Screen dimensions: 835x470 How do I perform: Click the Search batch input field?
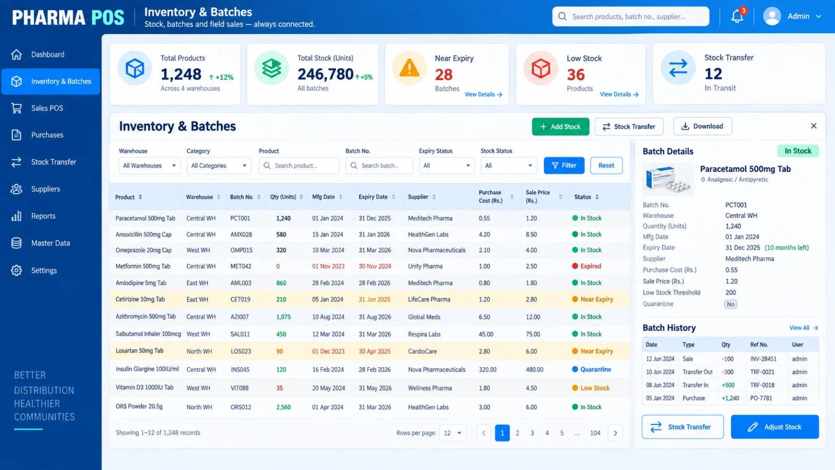click(379, 166)
